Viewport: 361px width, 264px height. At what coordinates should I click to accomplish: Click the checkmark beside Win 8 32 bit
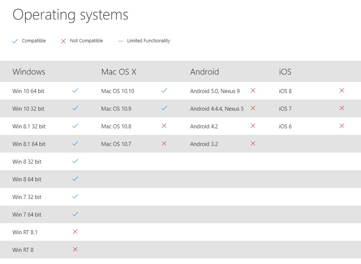point(75,161)
